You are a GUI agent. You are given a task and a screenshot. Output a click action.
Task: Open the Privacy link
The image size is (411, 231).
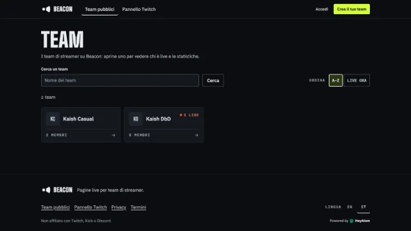pyautogui.click(x=119, y=207)
